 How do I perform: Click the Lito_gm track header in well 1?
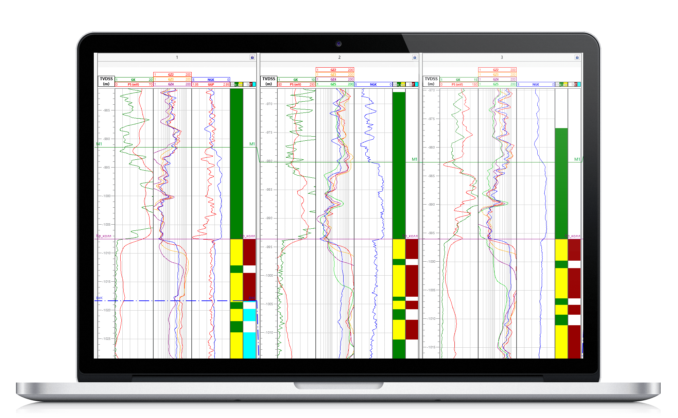pyautogui.click(x=237, y=85)
